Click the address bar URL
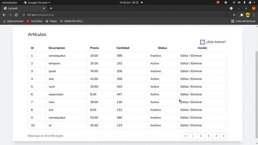This screenshot has width=258, height=145. (40, 15)
